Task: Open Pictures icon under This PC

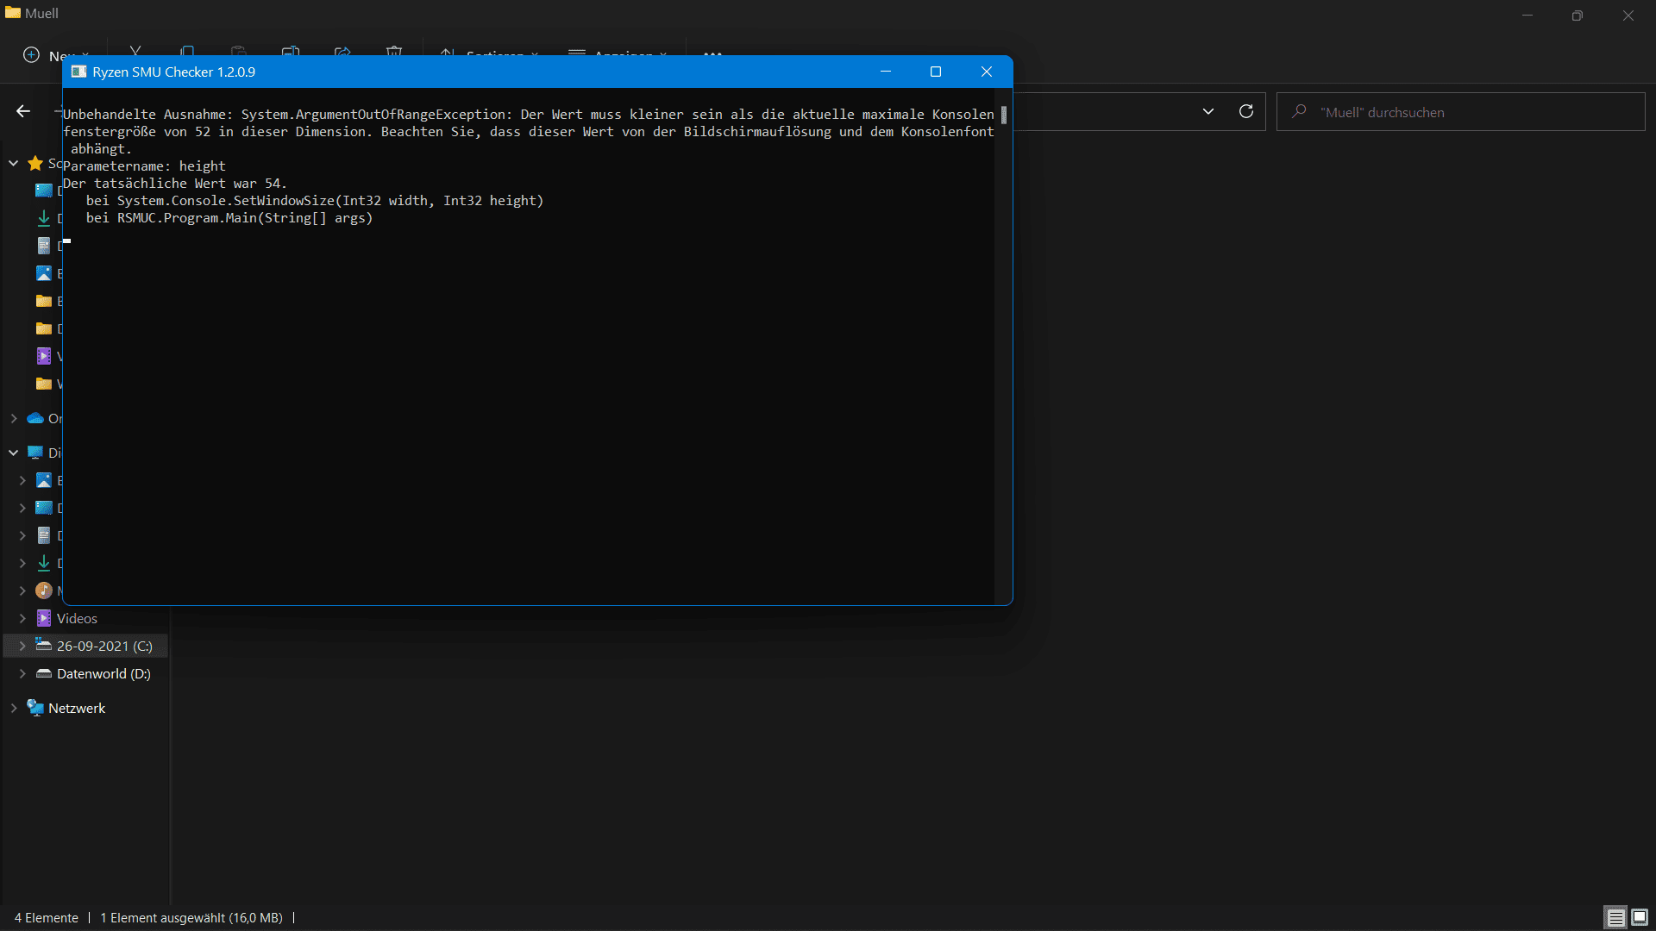Action: pyautogui.click(x=44, y=480)
